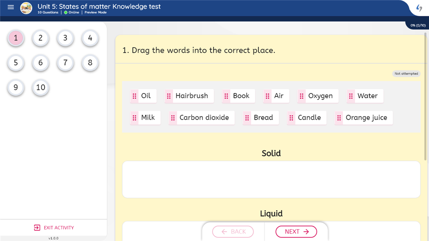Select the Oil word label
Screen dimensions: 429x241
pos(146,96)
